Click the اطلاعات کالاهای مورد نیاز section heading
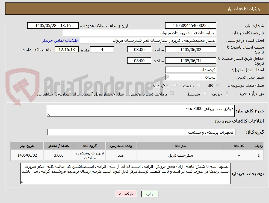This screenshot has width=269, height=203. [239, 121]
